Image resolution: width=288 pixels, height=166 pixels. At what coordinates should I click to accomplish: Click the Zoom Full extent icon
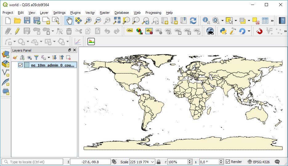117,21
